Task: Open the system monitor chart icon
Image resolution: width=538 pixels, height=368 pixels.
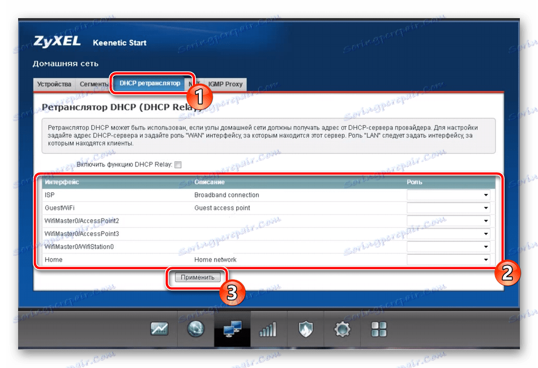Action: (159, 329)
